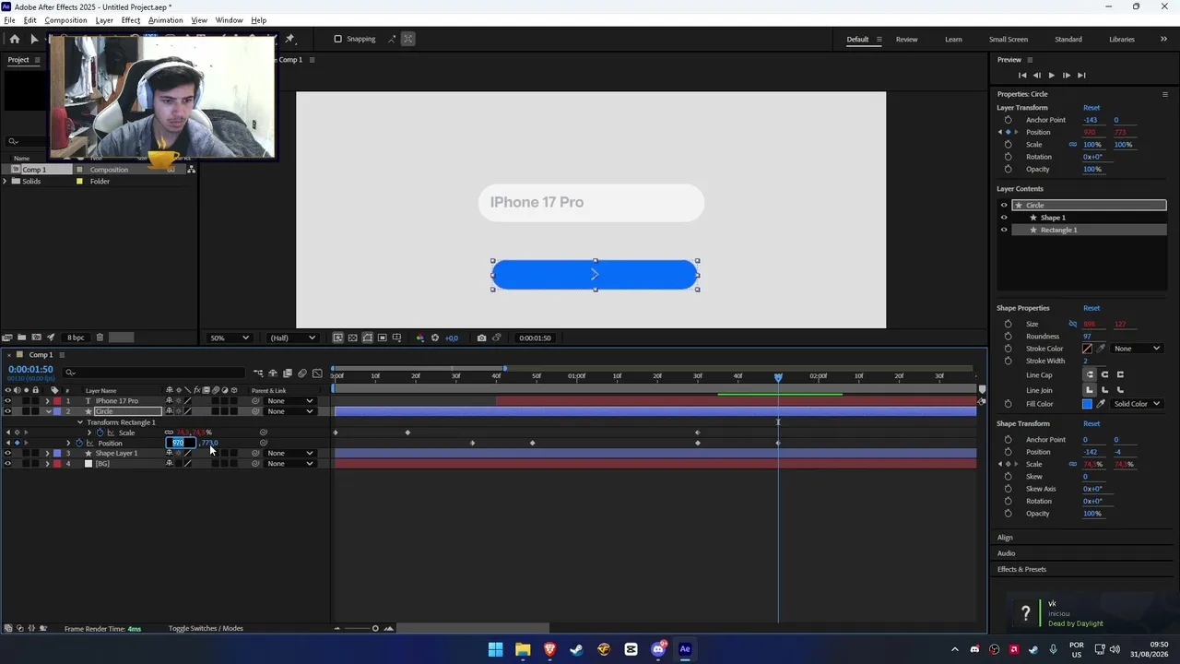The width and height of the screenshot is (1180, 664).
Task: Expand the [BG] layer twirl arrow
Action: 47,464
